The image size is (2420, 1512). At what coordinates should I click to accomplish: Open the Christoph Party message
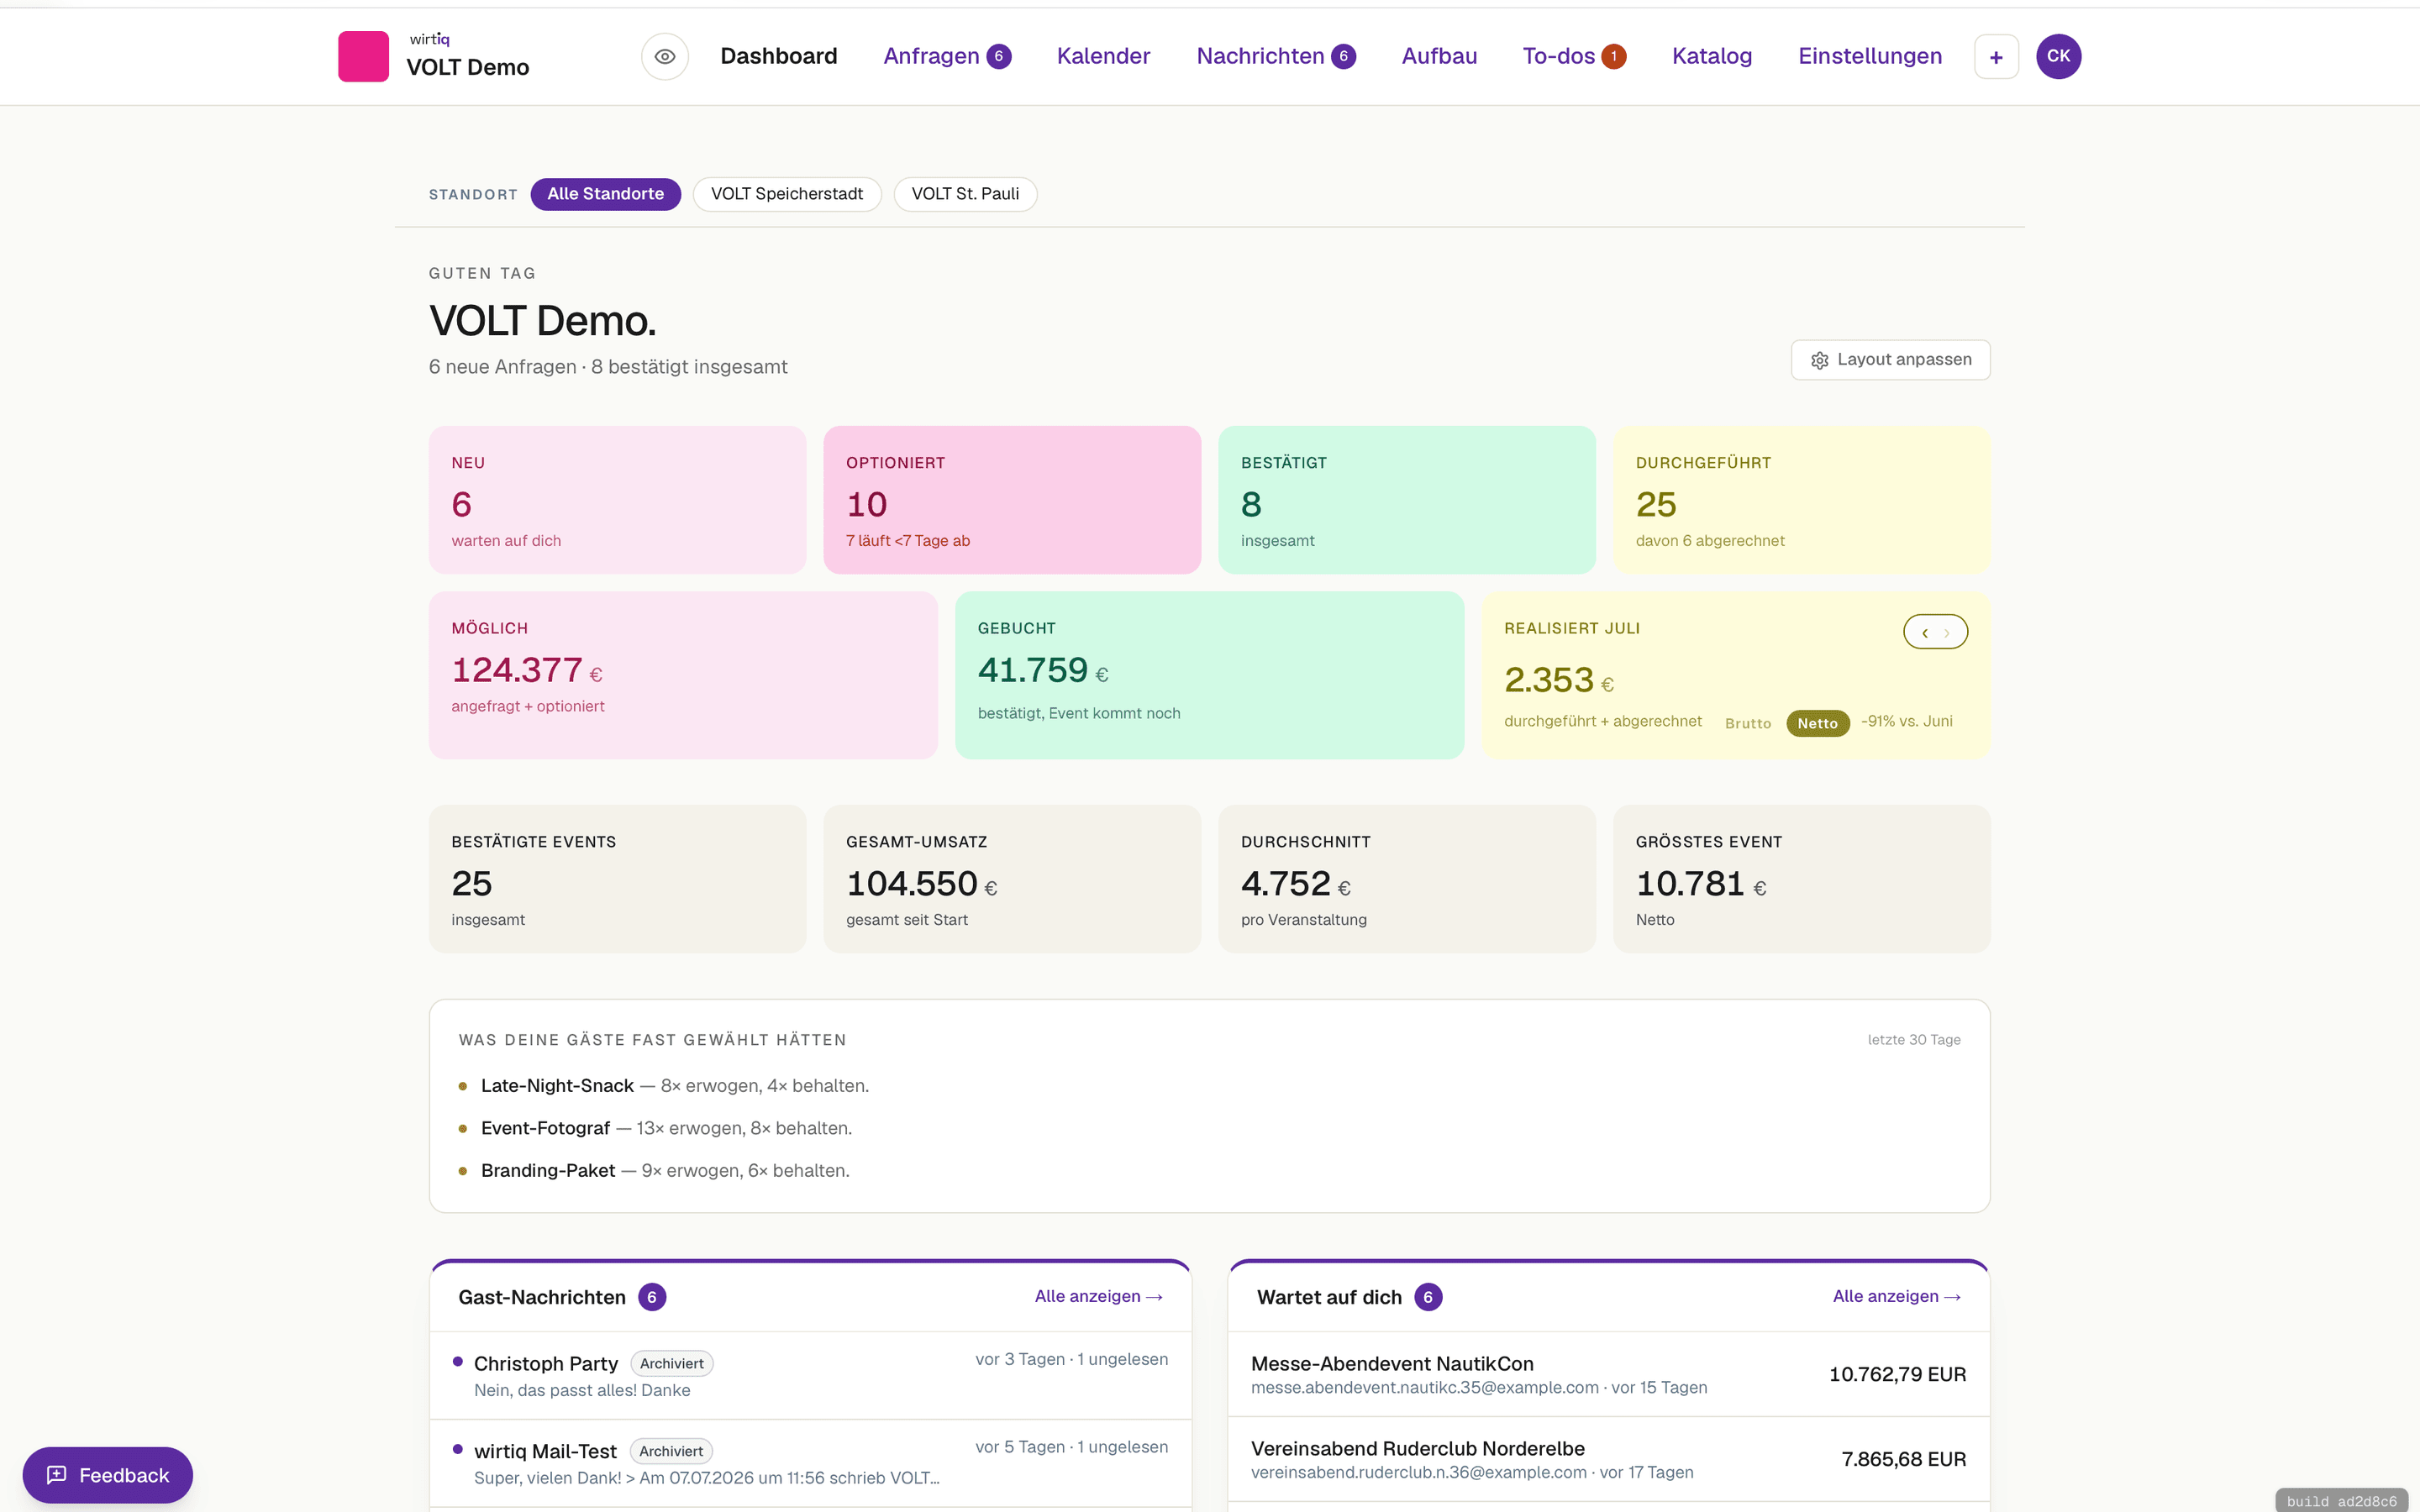coord(810,1375)
